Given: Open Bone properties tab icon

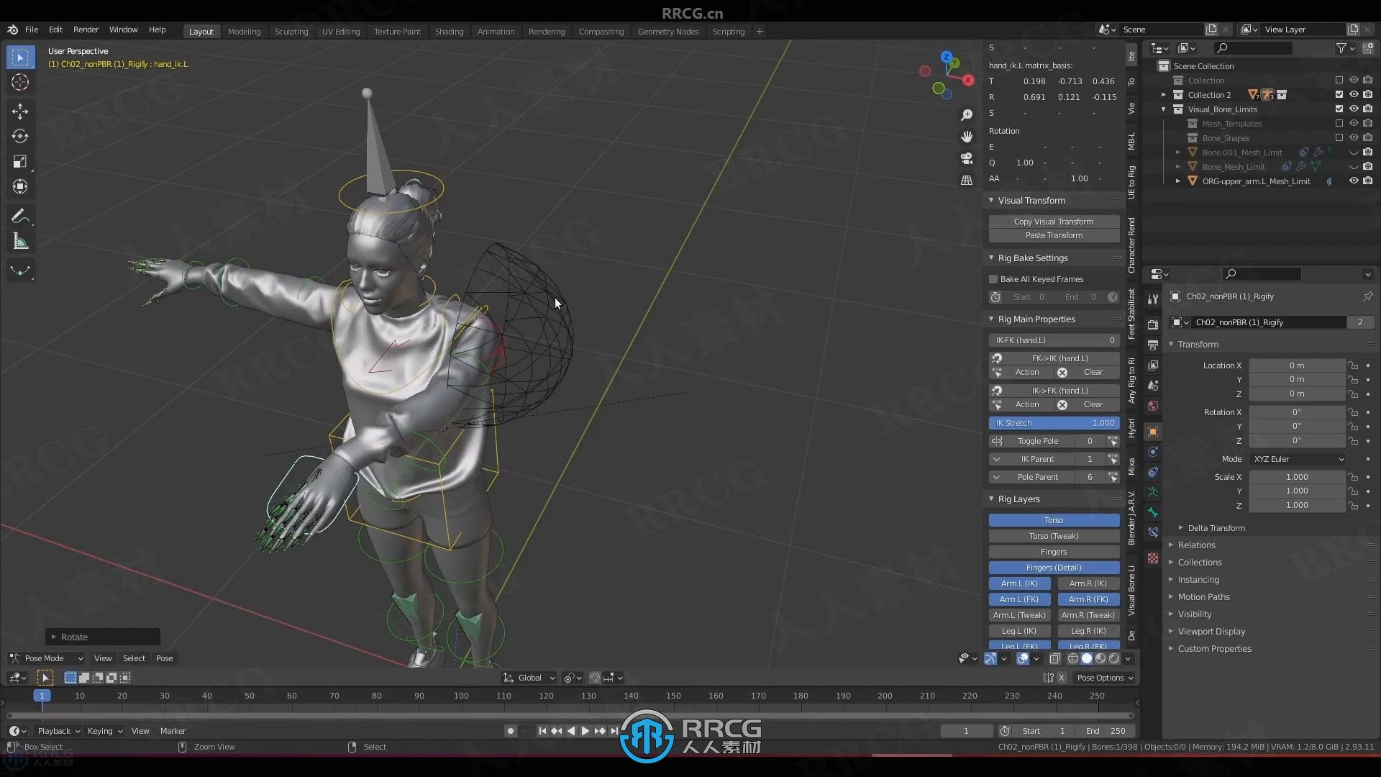Looking at the screenshot, I should 1153,512.
